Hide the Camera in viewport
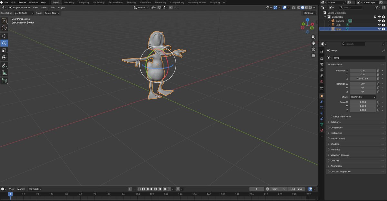Viewport: 387px width, 201px height. (x=379, y=21)
